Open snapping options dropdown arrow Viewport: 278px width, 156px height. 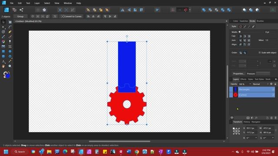pos(190,10)
